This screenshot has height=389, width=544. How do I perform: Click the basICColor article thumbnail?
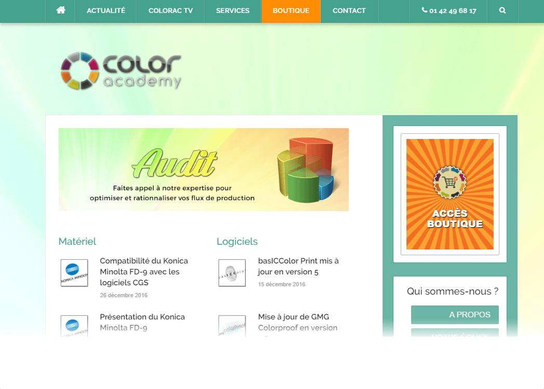click(x=232, y=273)
